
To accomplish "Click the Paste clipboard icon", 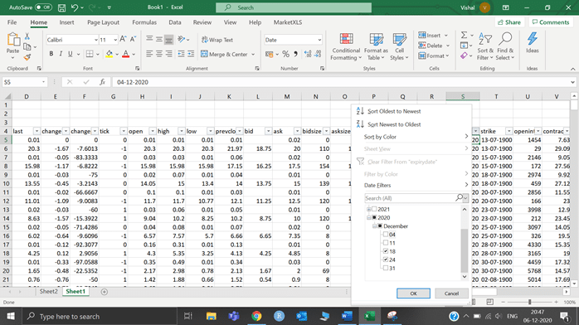I will [x=13, y=40].
